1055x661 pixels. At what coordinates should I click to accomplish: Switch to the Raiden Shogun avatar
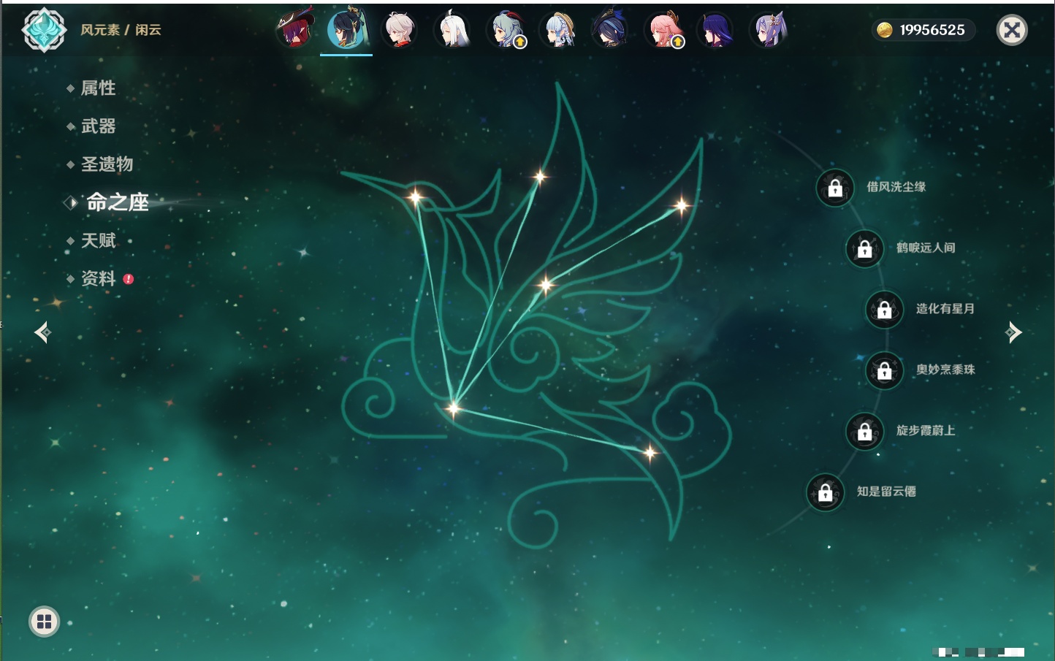715,29
